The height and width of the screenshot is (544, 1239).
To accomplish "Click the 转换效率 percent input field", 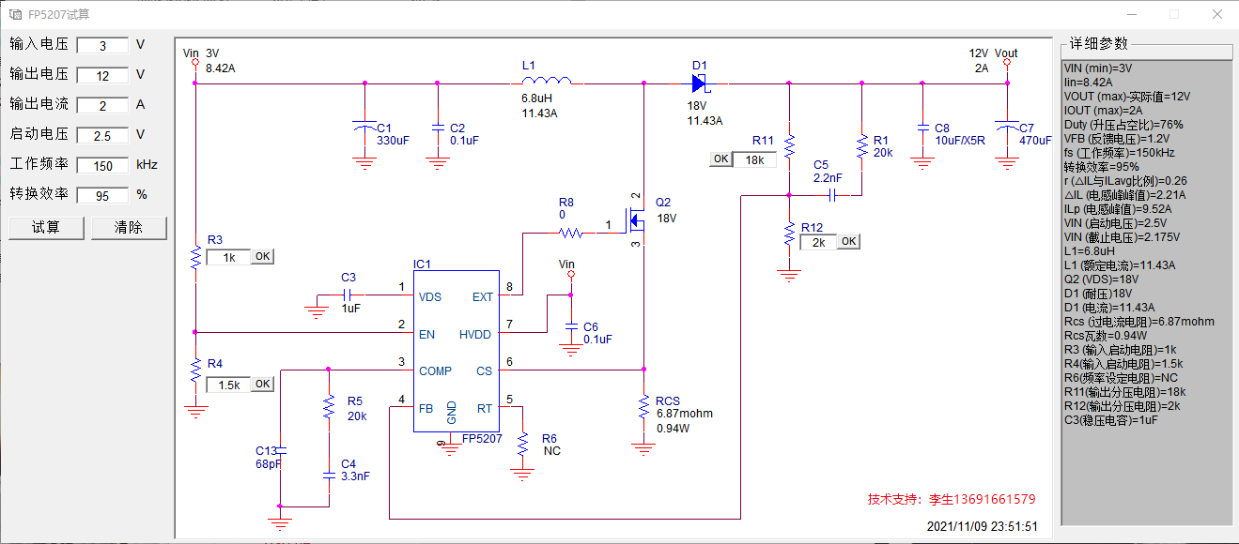I will pos(103,195).
